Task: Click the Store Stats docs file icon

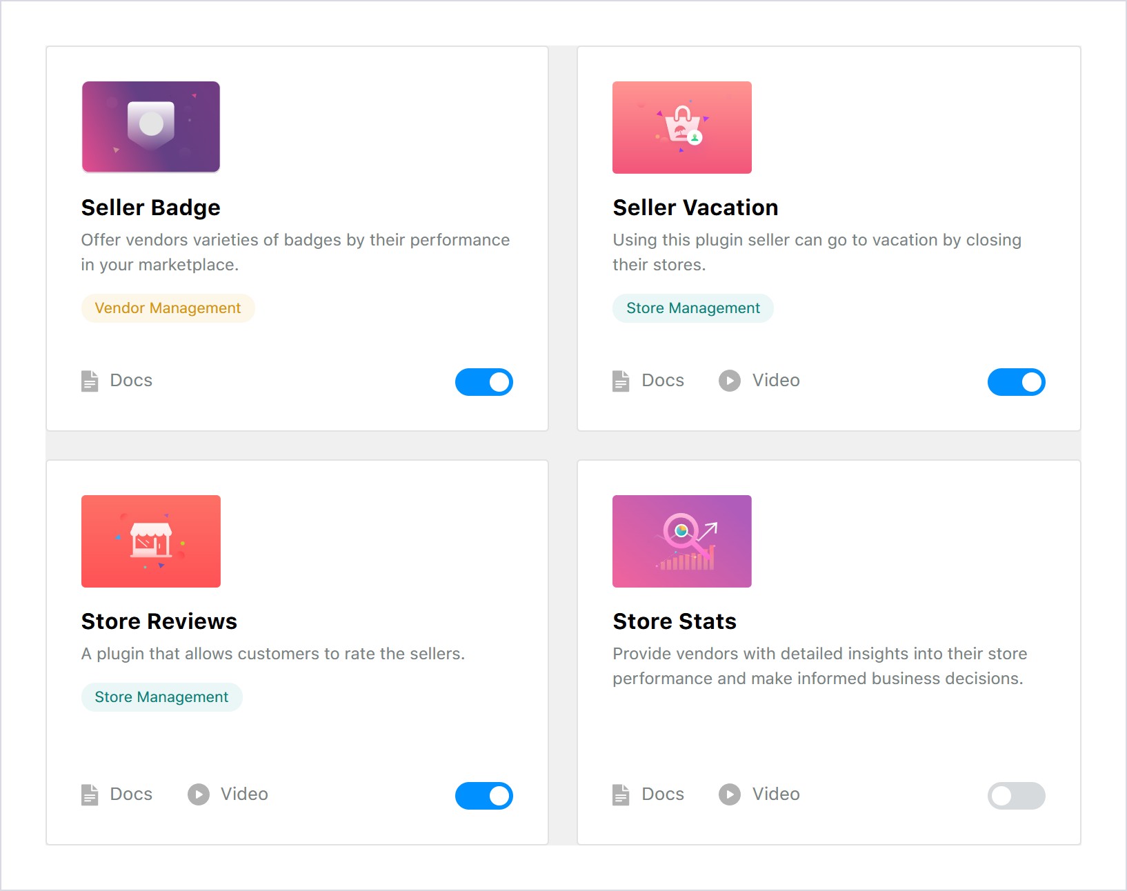Action: pos(621,794)
